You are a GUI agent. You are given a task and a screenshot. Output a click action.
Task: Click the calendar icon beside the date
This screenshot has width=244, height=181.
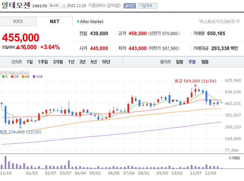64,6
